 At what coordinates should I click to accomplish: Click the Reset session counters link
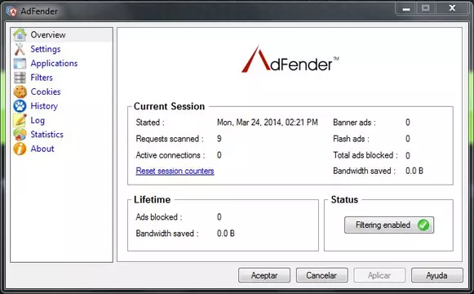click(175, 171)
